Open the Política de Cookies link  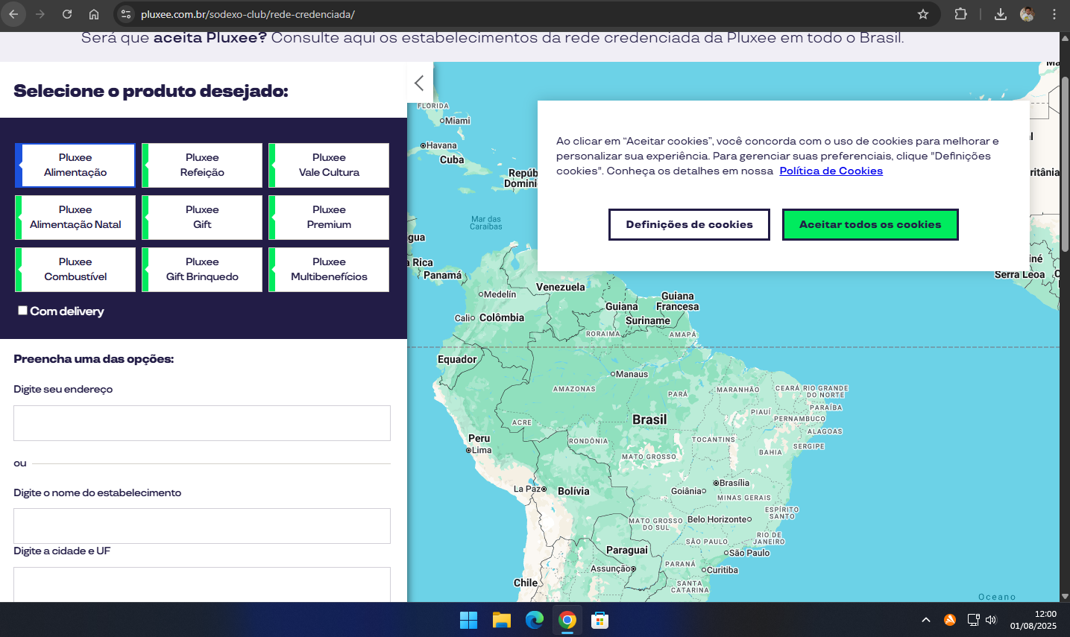[831, 171]
